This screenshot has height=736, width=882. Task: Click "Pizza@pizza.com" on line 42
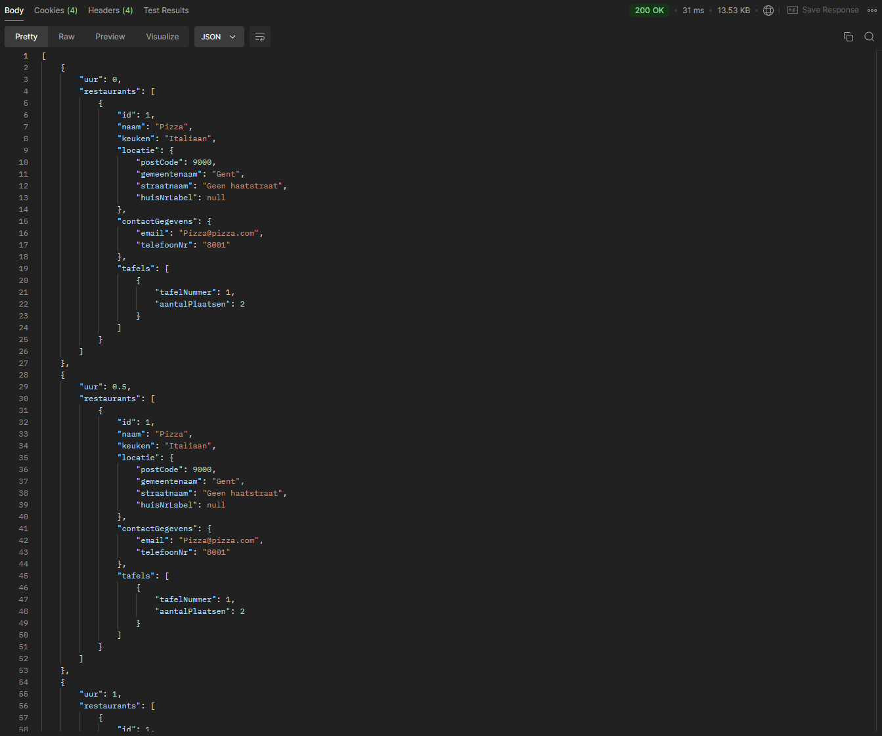coord(219,540)
